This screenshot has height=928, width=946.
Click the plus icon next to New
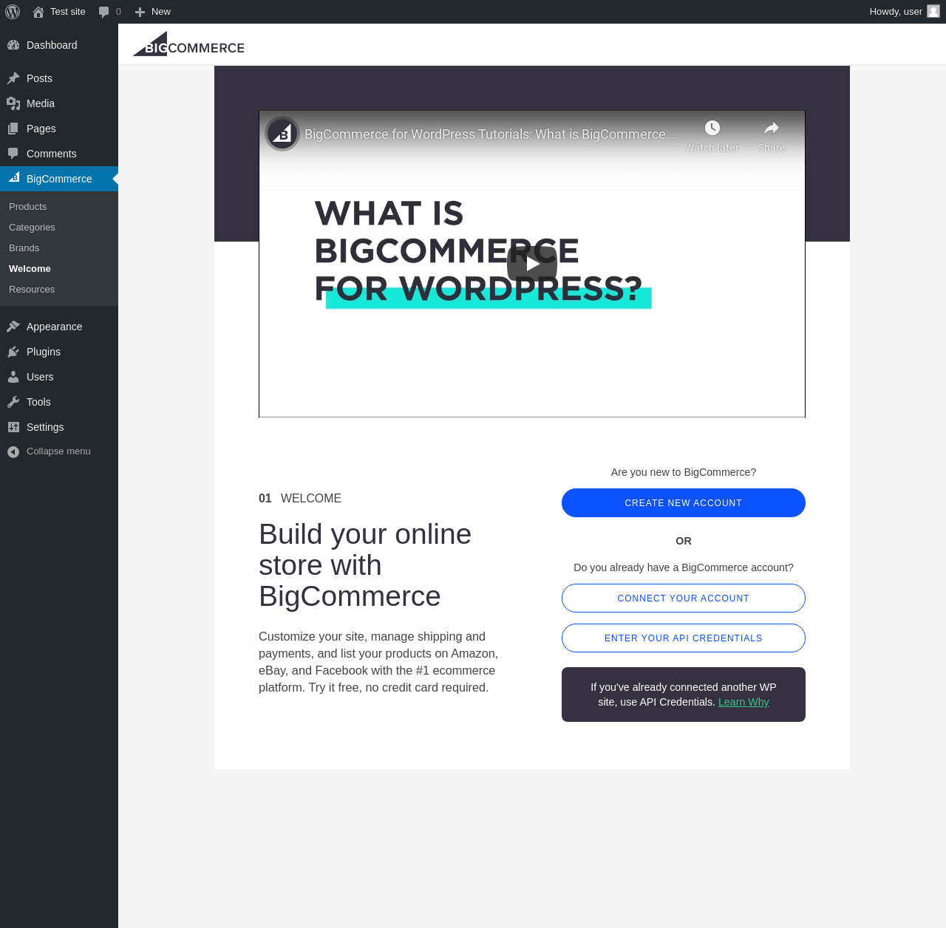click(140, 12)
